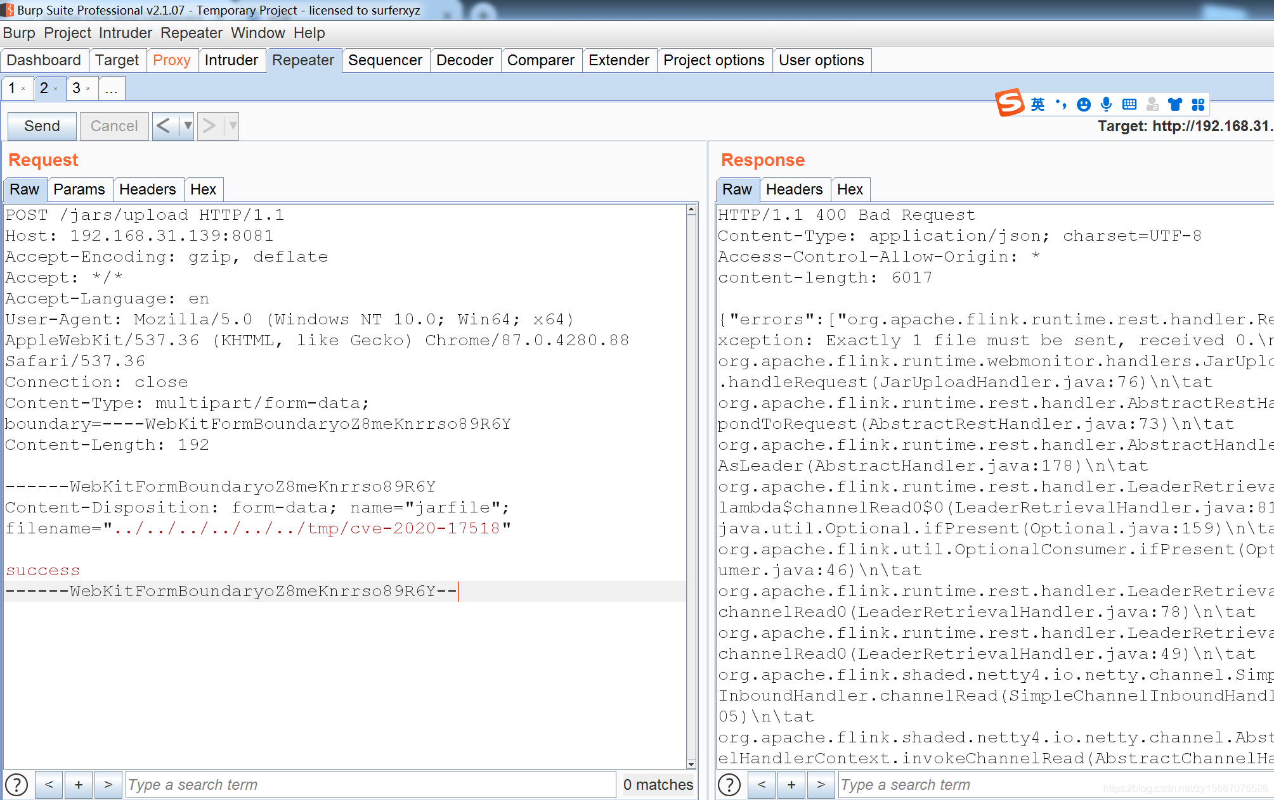Viewport: 1274px width, 800px height.
Task: Switch to the Target tab
Action: pyautogui.click(x=117, y=60)
